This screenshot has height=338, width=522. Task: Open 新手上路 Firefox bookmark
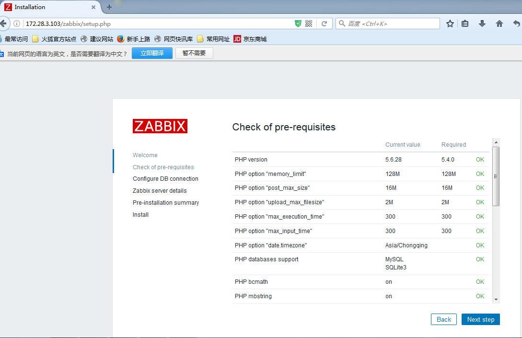(134, 39)
